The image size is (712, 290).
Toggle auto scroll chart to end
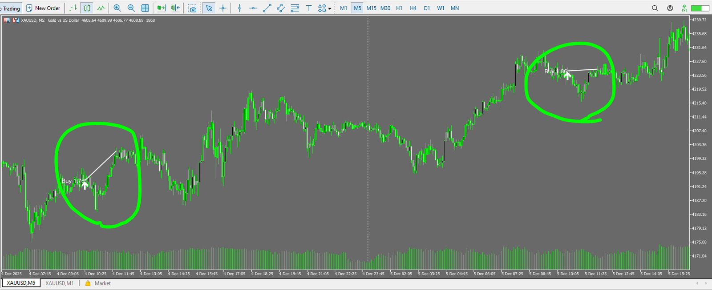pos(162,8)
